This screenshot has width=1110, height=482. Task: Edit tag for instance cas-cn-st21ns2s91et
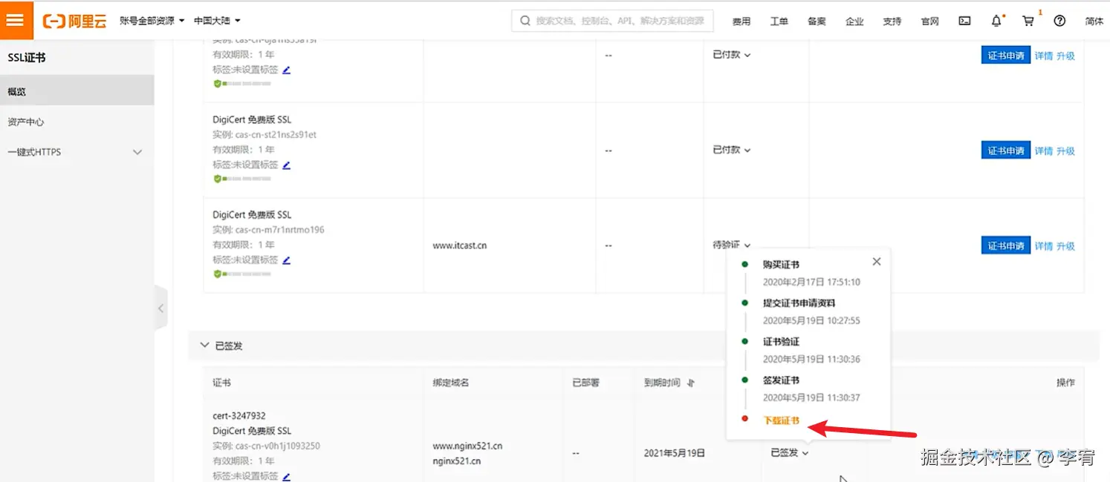pos(287,165)
